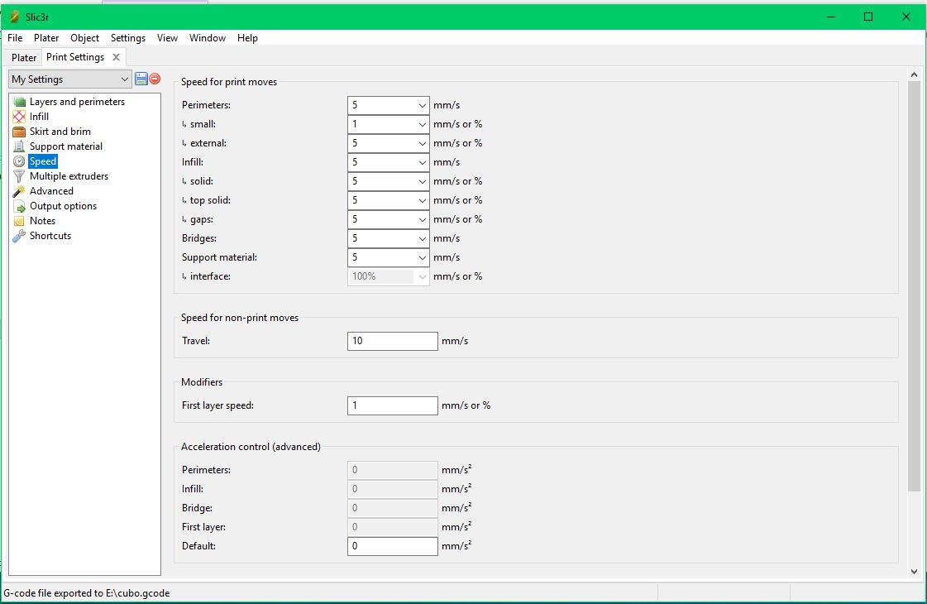Open the Perimeters speed dropdown
Image resolution: width=927 pixels, height=604 pixels.
(x=422, y=106)
